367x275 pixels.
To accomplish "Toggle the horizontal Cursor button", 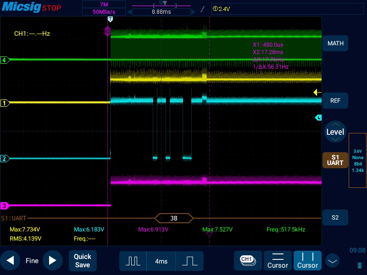I will 278,261.
